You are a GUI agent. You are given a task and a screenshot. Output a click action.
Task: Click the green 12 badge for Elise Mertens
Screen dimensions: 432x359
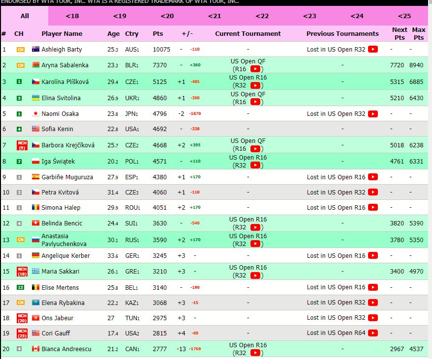tap(20, 287)
